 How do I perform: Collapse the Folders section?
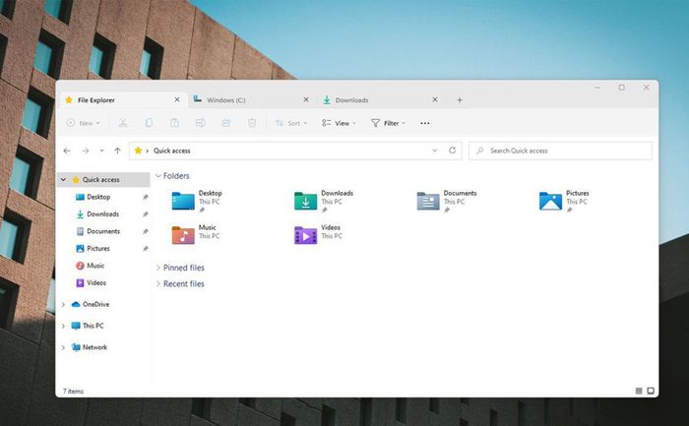158,176
